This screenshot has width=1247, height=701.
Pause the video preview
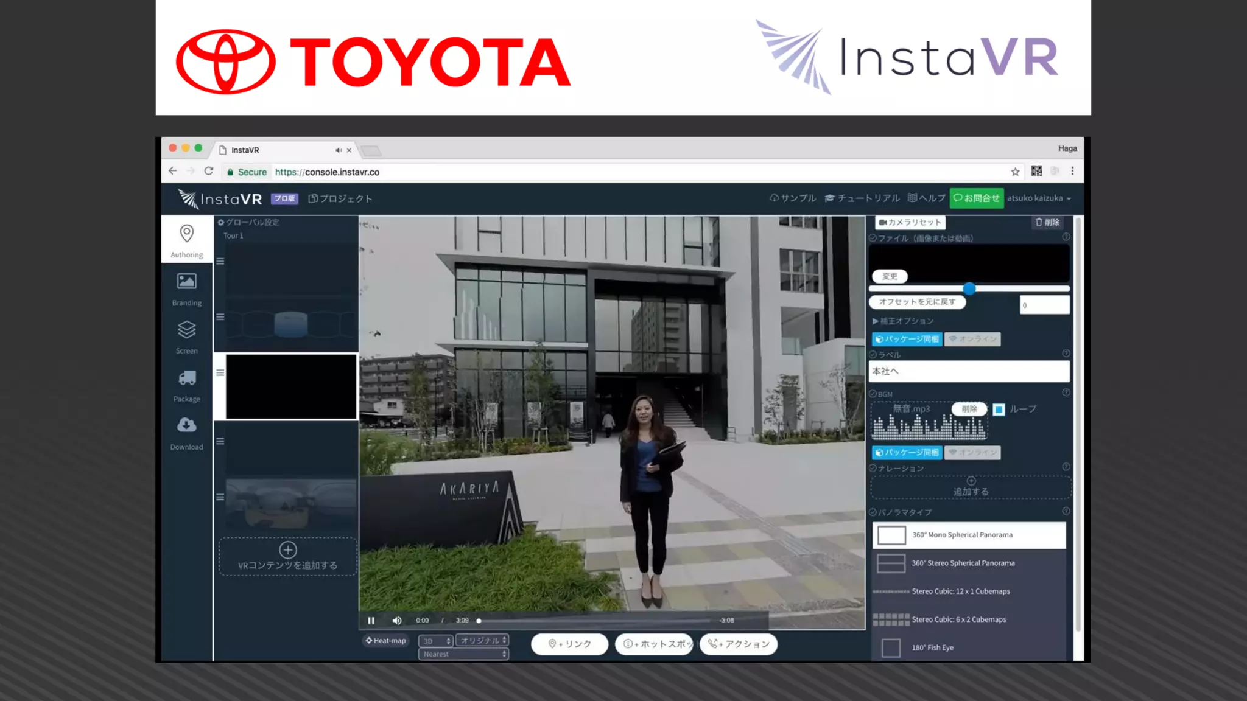(x=371, y=620)
